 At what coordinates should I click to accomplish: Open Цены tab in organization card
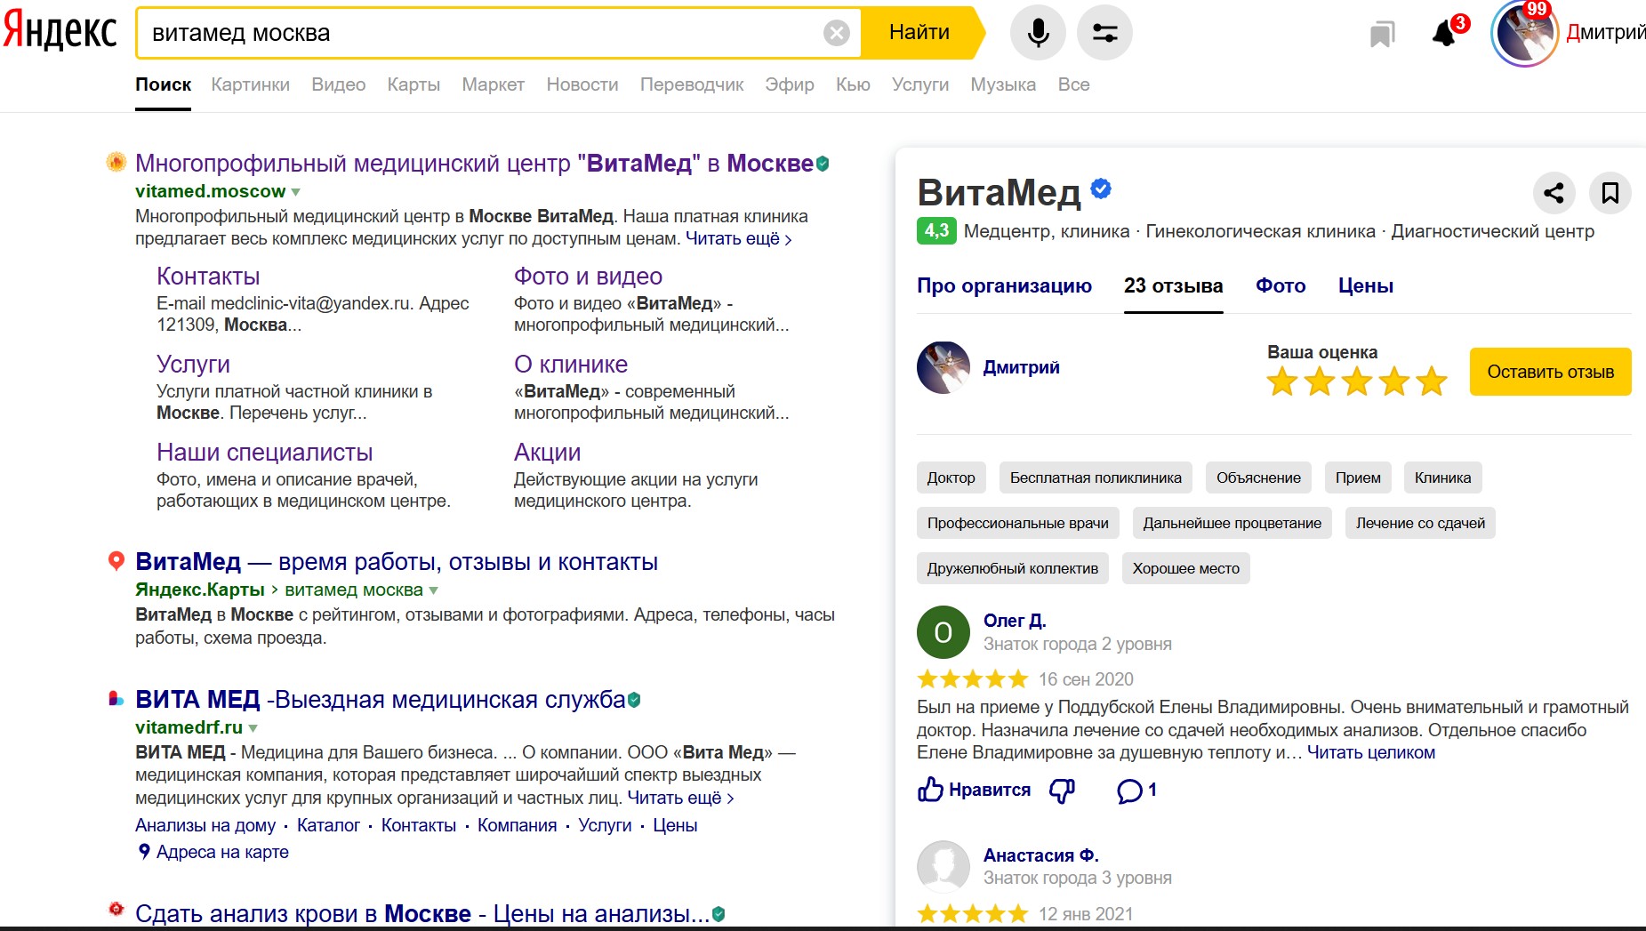[1366, 285]
